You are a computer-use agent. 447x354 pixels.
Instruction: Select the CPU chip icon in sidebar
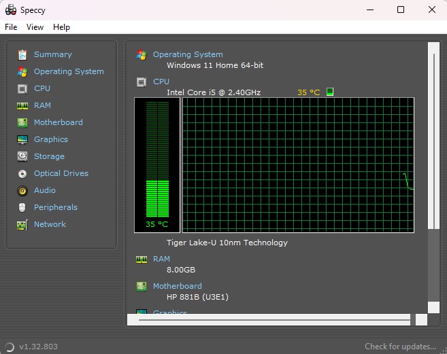[22, 88]
